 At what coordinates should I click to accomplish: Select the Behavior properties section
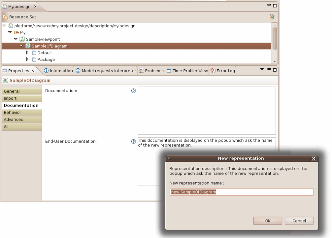click(x=13, y=113)
